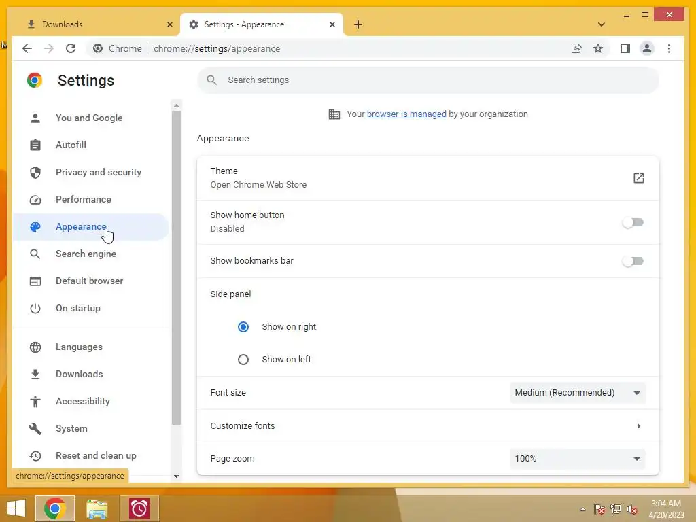
Task: Open the Font size dropdown
Action: click(x=578, y=393)
